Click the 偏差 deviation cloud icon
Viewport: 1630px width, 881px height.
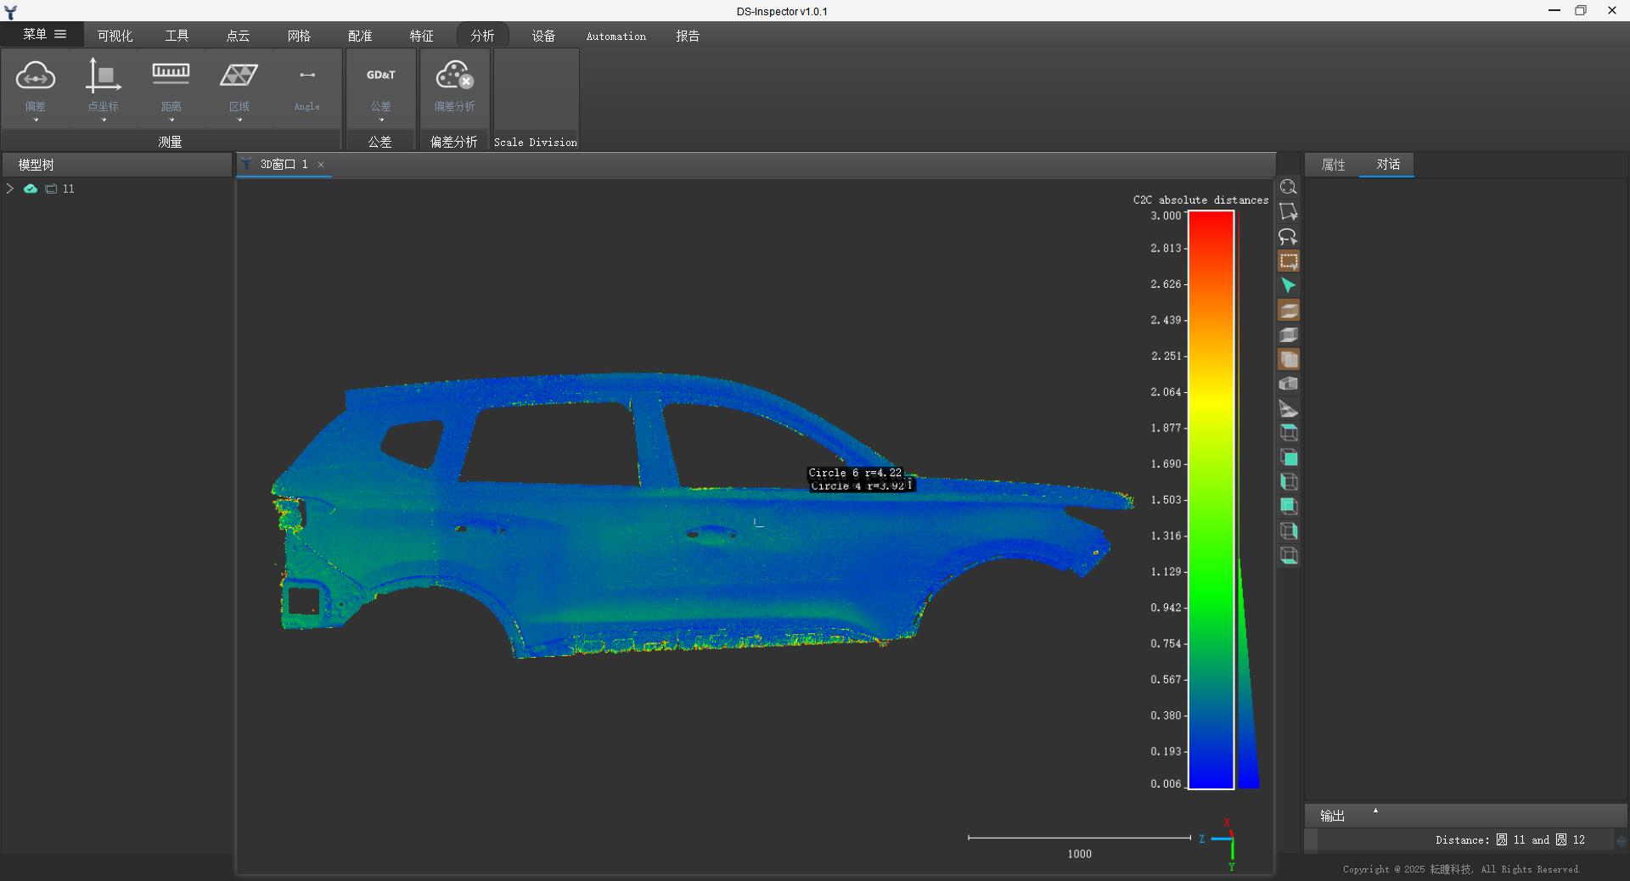pyautogui.click(x=36, y=76)
